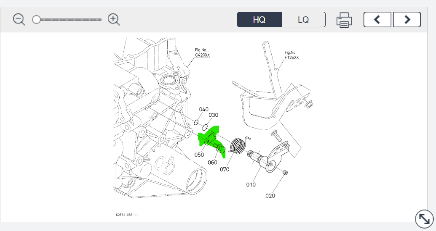Switch to LQ image quality
Image resolution: width=436 pixels, height=231 pixels.
coord(303,20)
